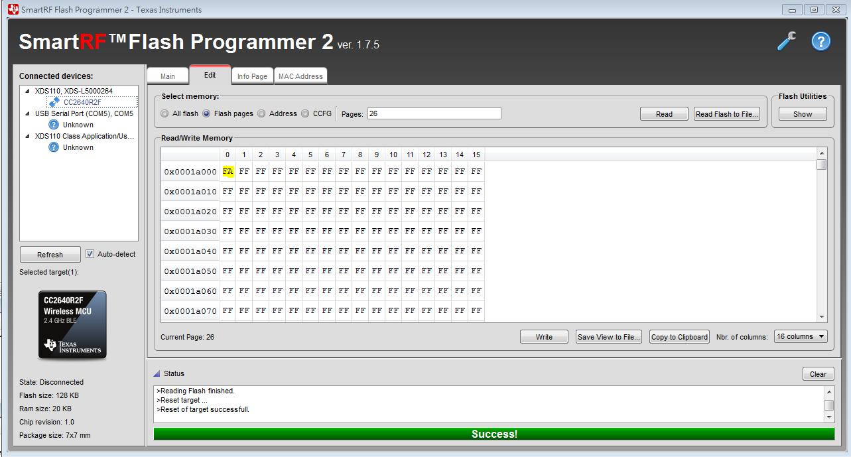Open the wrench settings icon

point(787,41)
